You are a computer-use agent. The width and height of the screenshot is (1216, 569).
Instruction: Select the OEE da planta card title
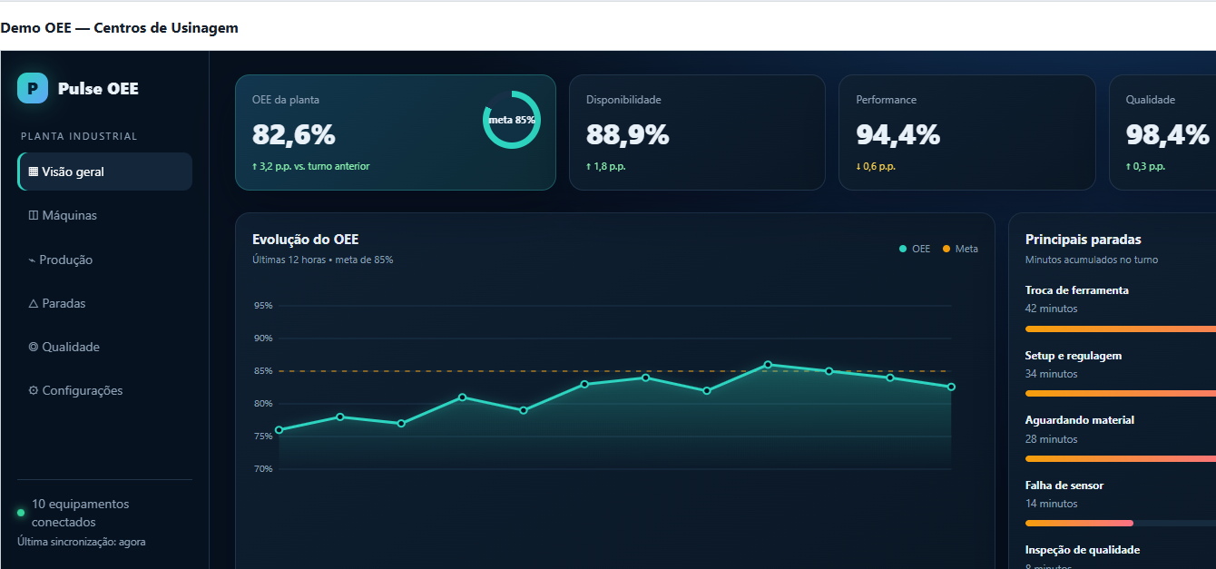tap(286, 100)
